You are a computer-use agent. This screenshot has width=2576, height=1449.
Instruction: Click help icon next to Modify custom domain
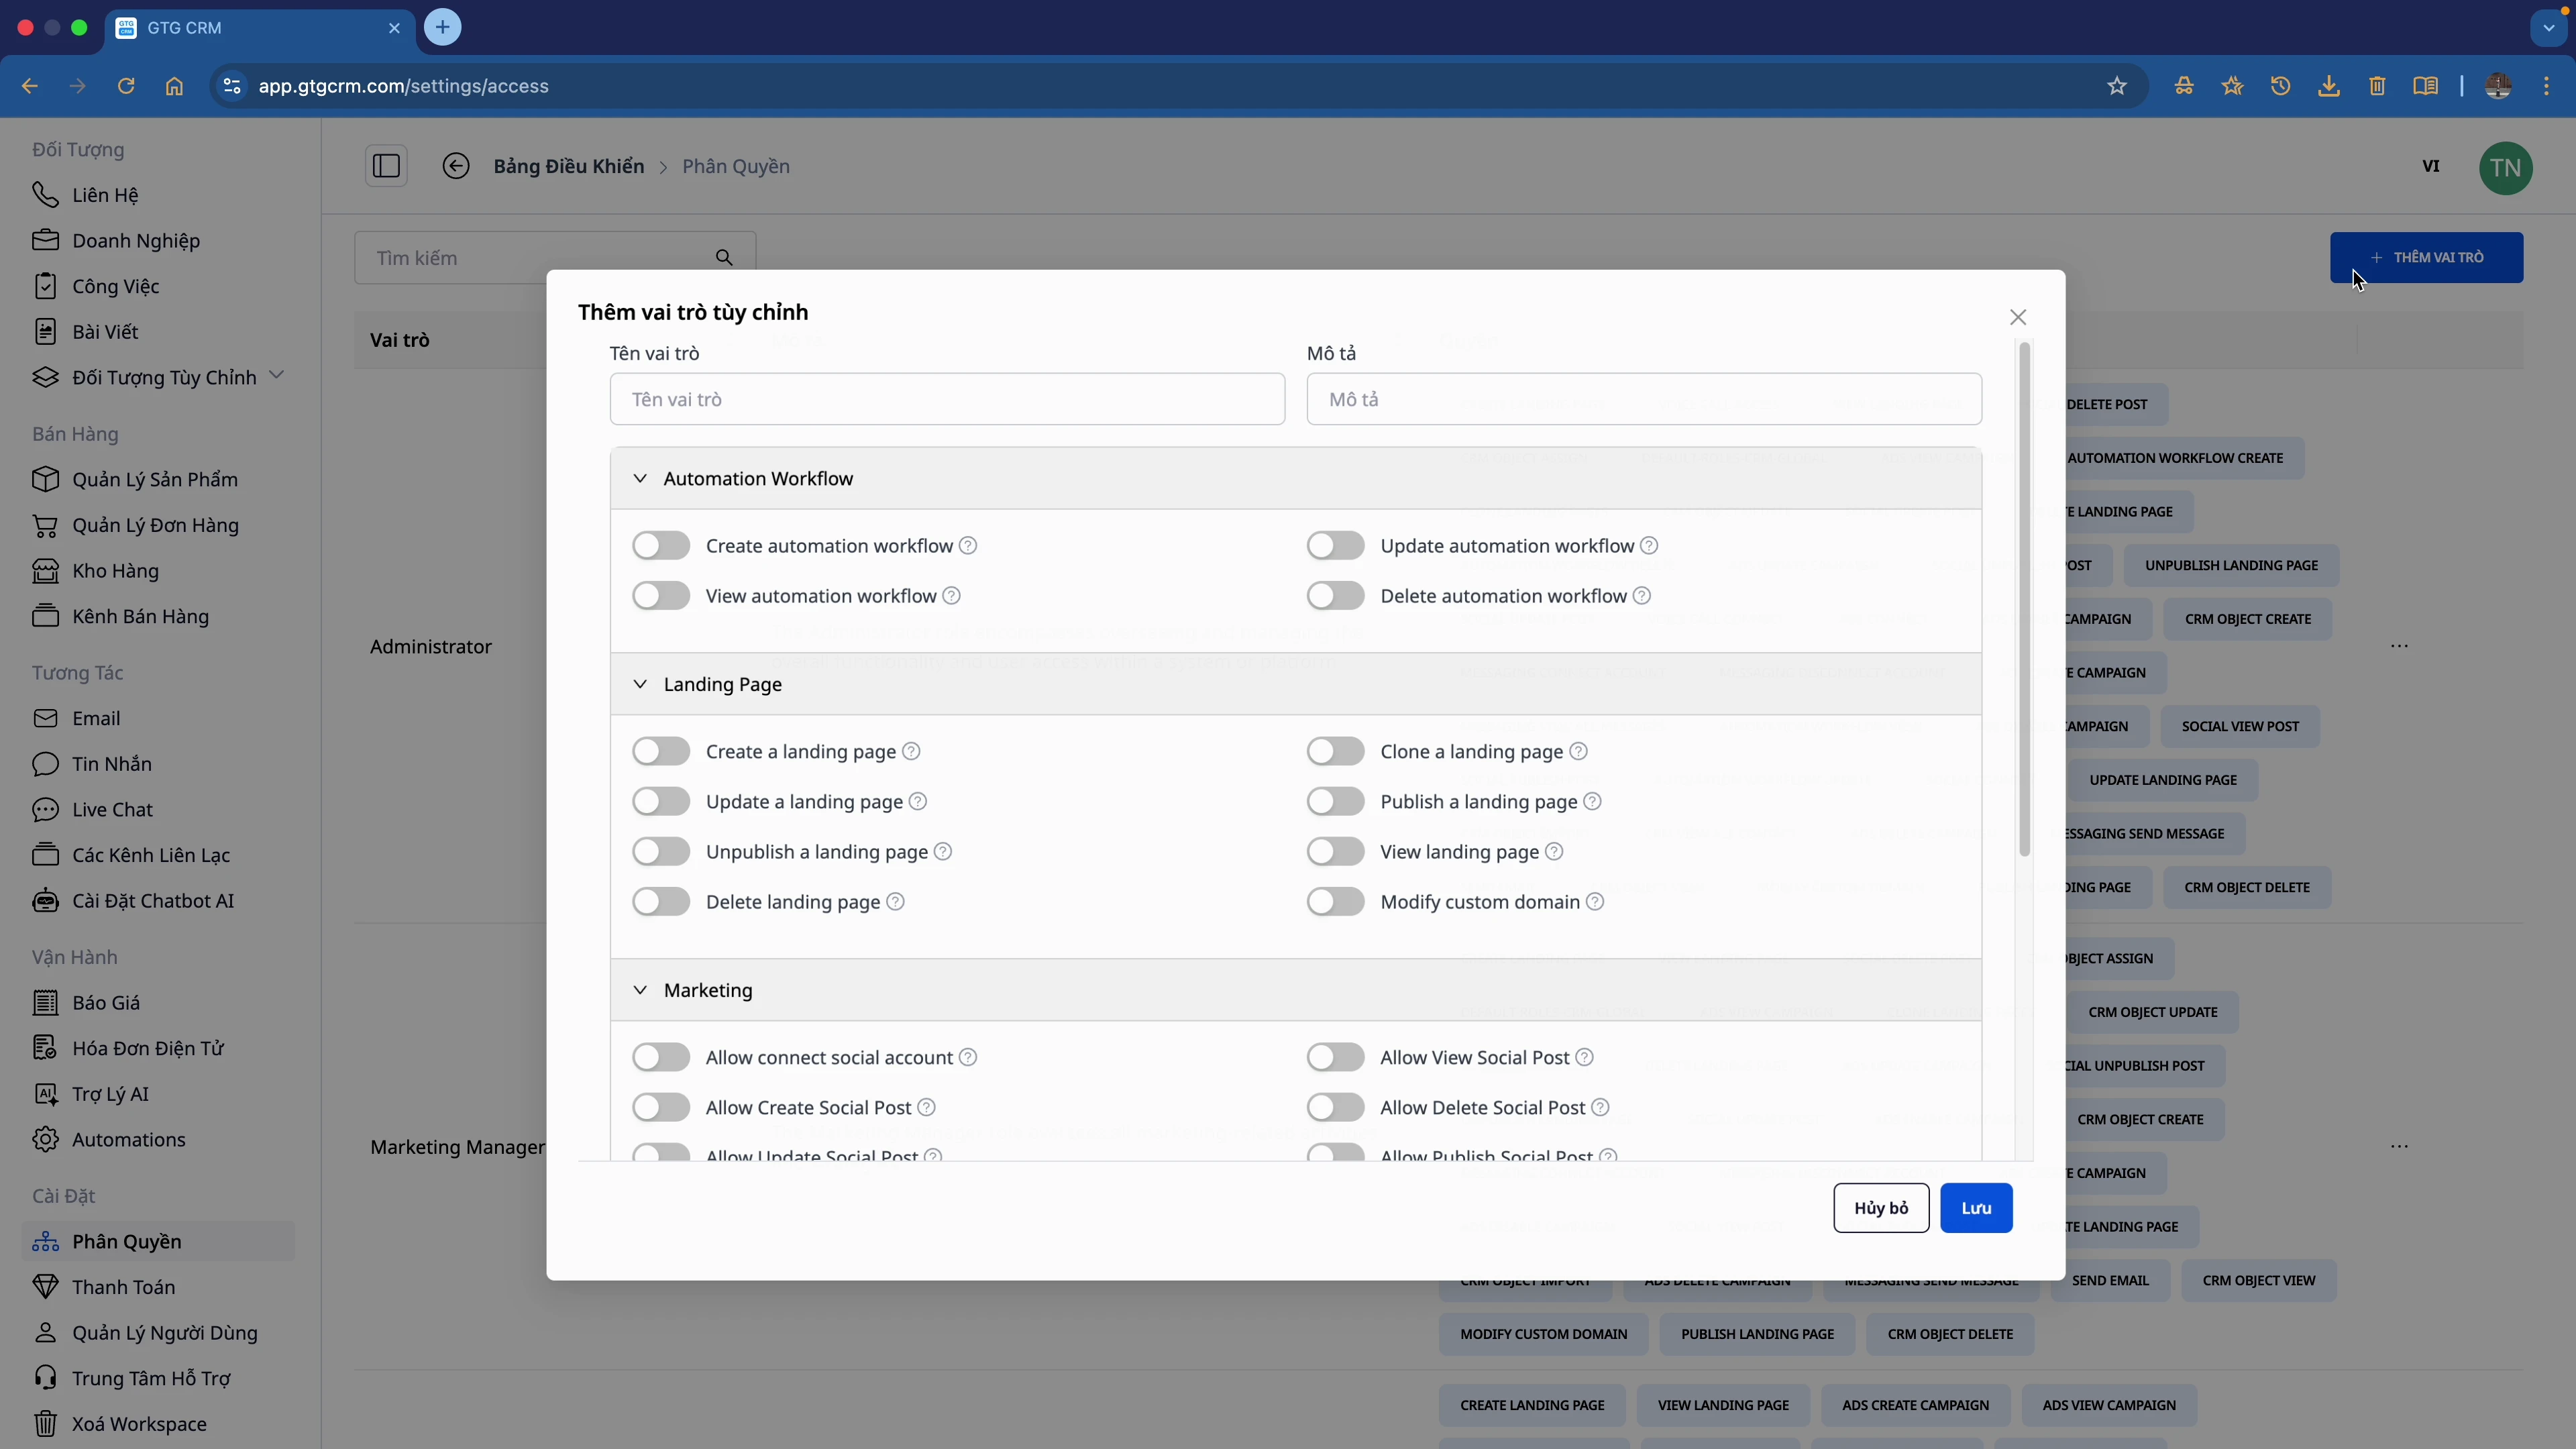[x=1596, y=902]
